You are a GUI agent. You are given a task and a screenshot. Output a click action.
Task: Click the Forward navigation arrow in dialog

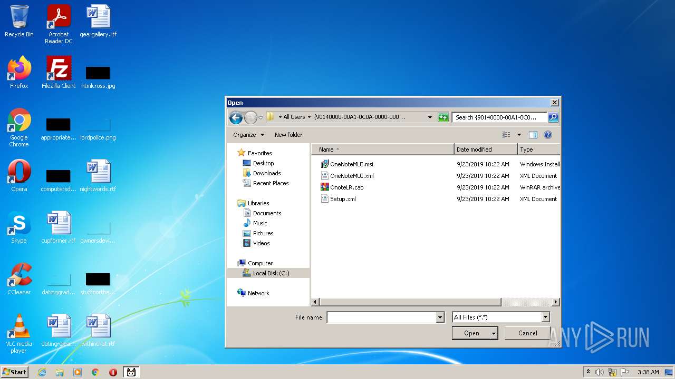pos(251,117)
